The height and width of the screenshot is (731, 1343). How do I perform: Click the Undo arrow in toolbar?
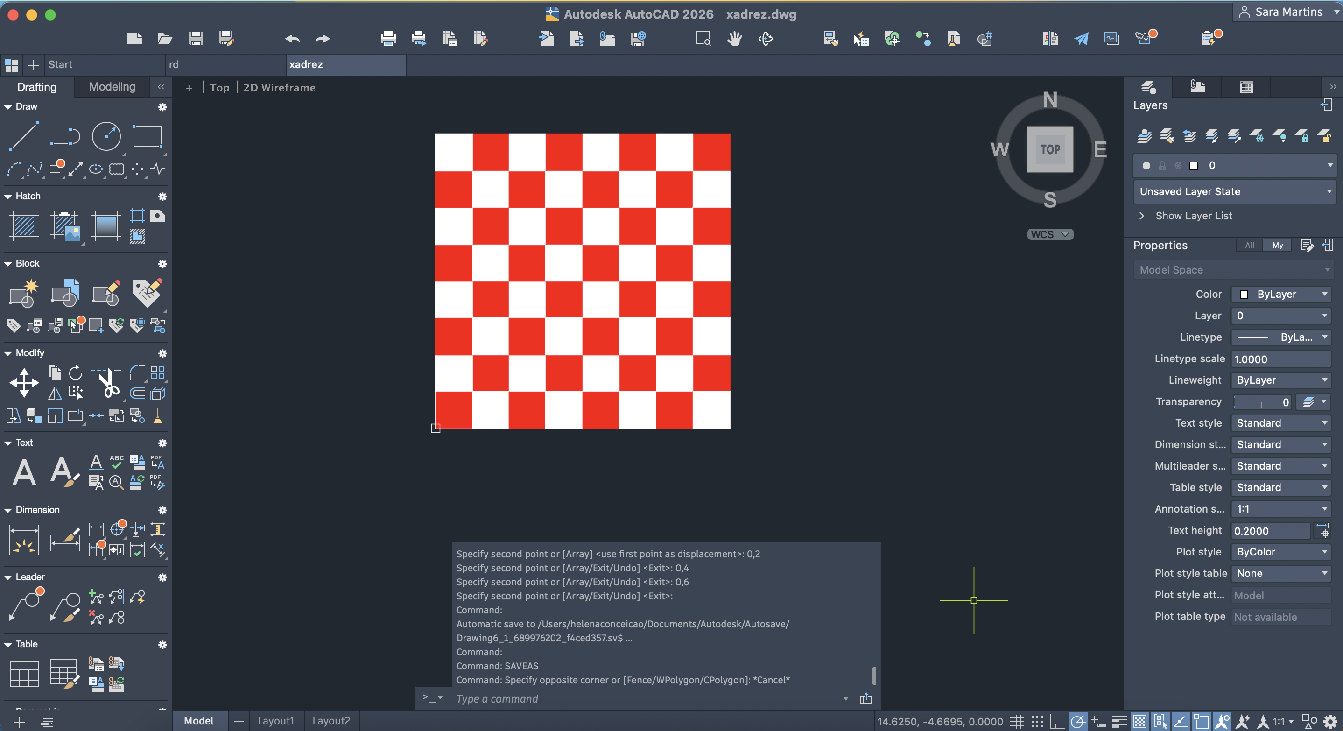pos(292,39)
